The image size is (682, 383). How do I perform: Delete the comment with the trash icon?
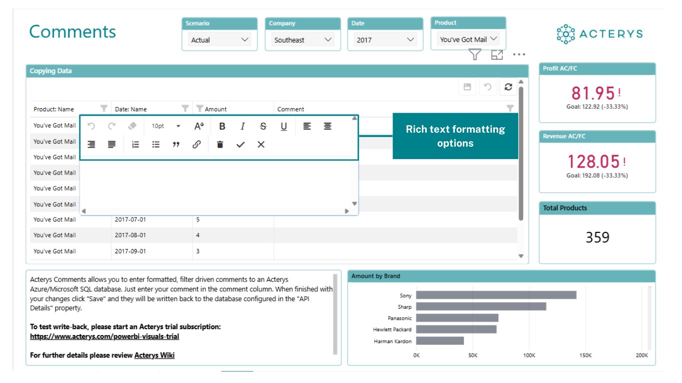(x=220, y=144)
